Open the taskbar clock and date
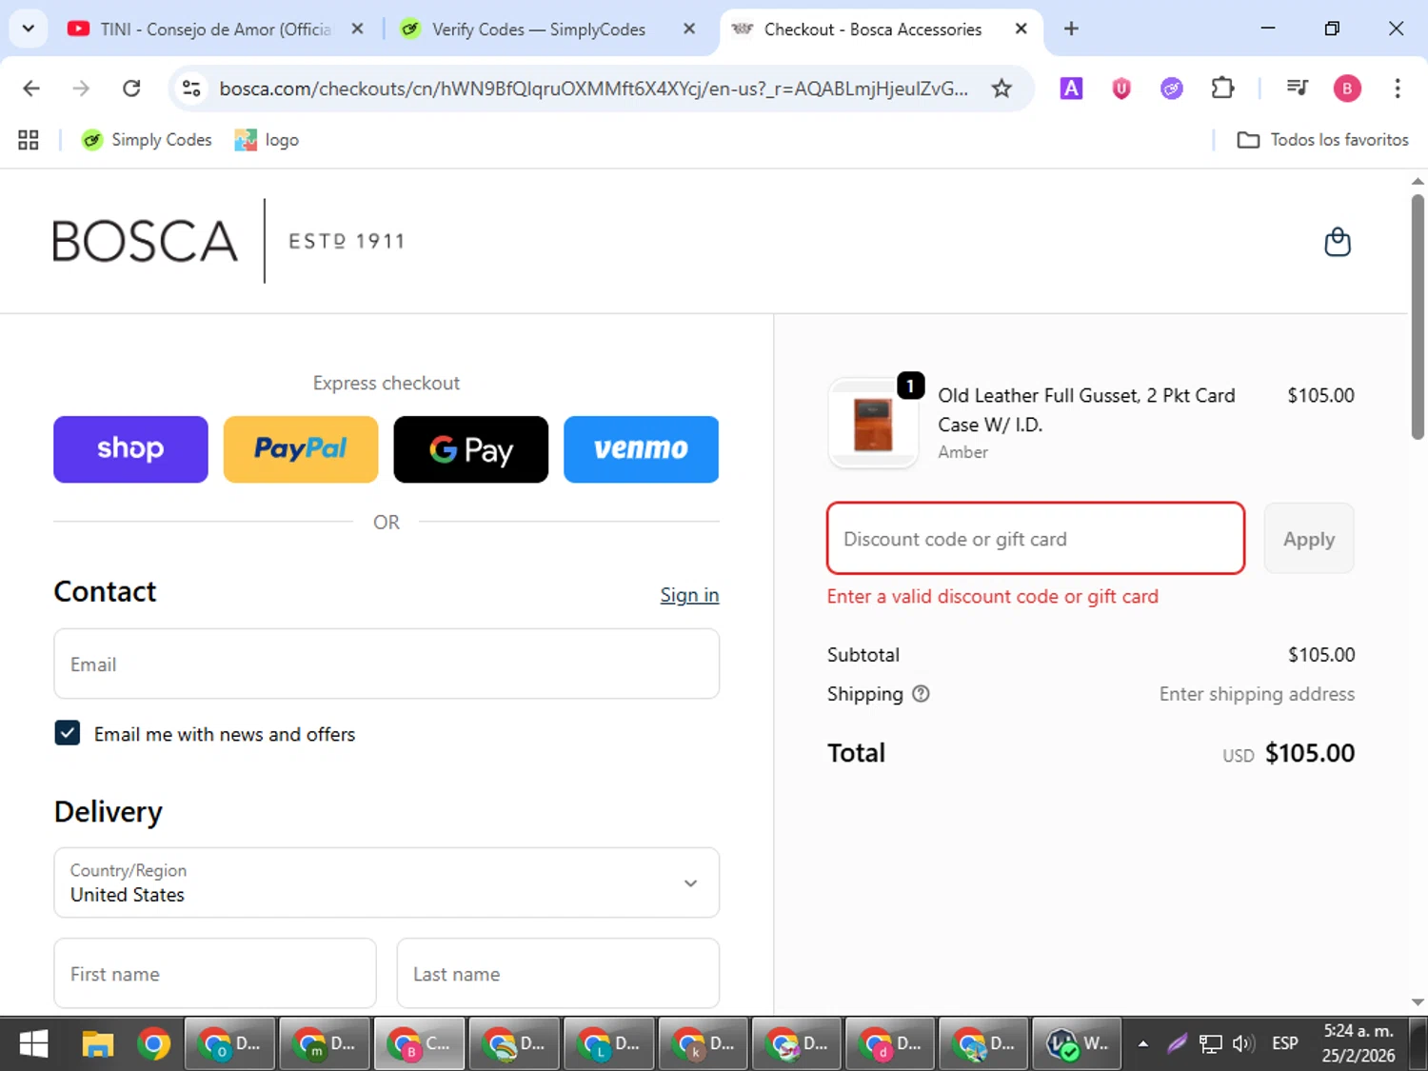 pos(1359,1043)
